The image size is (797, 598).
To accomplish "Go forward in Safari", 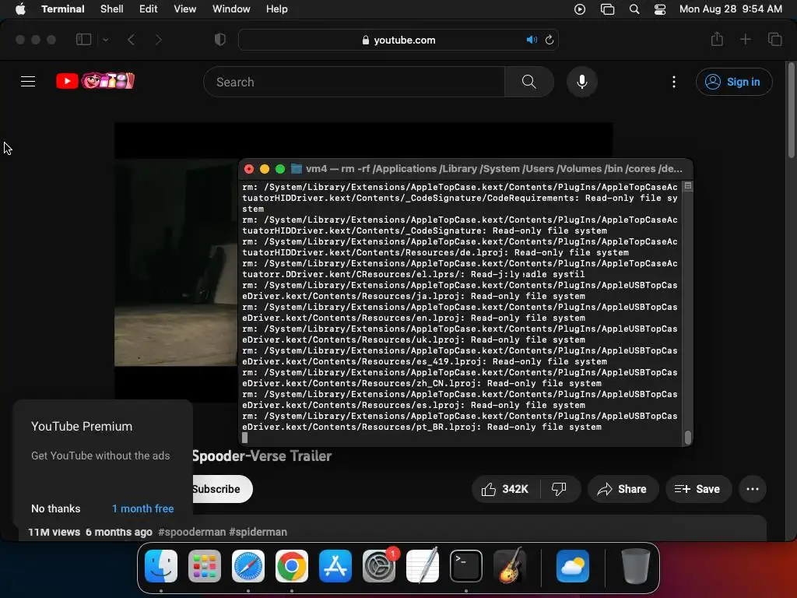I will (x=158, y=40).
